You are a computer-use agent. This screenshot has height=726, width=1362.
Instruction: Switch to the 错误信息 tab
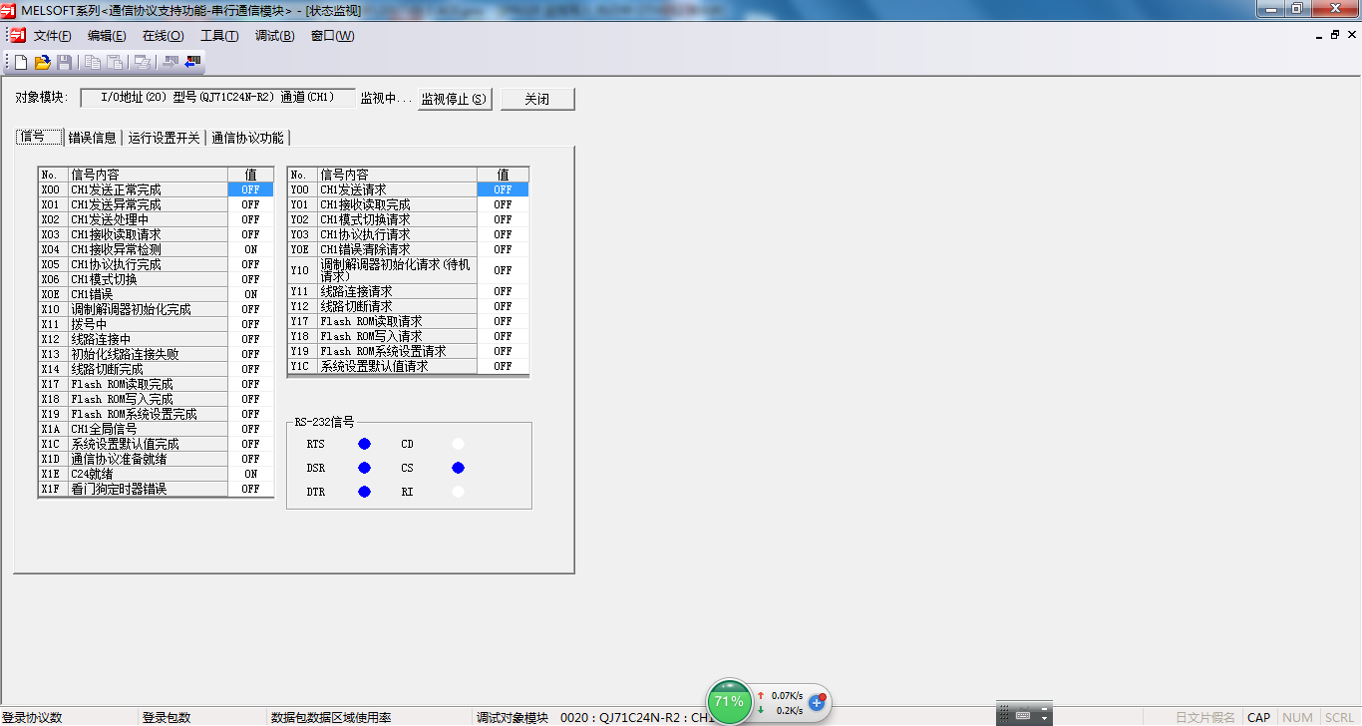coord(93,138)
